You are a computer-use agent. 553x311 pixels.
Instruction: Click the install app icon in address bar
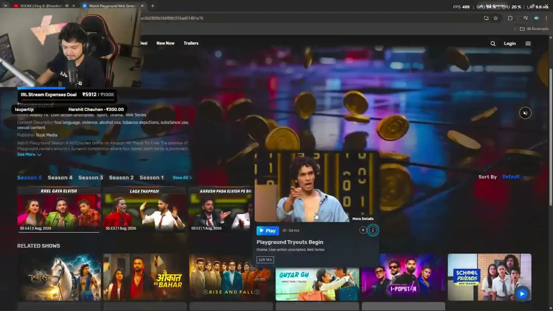(x=486, y=18)
